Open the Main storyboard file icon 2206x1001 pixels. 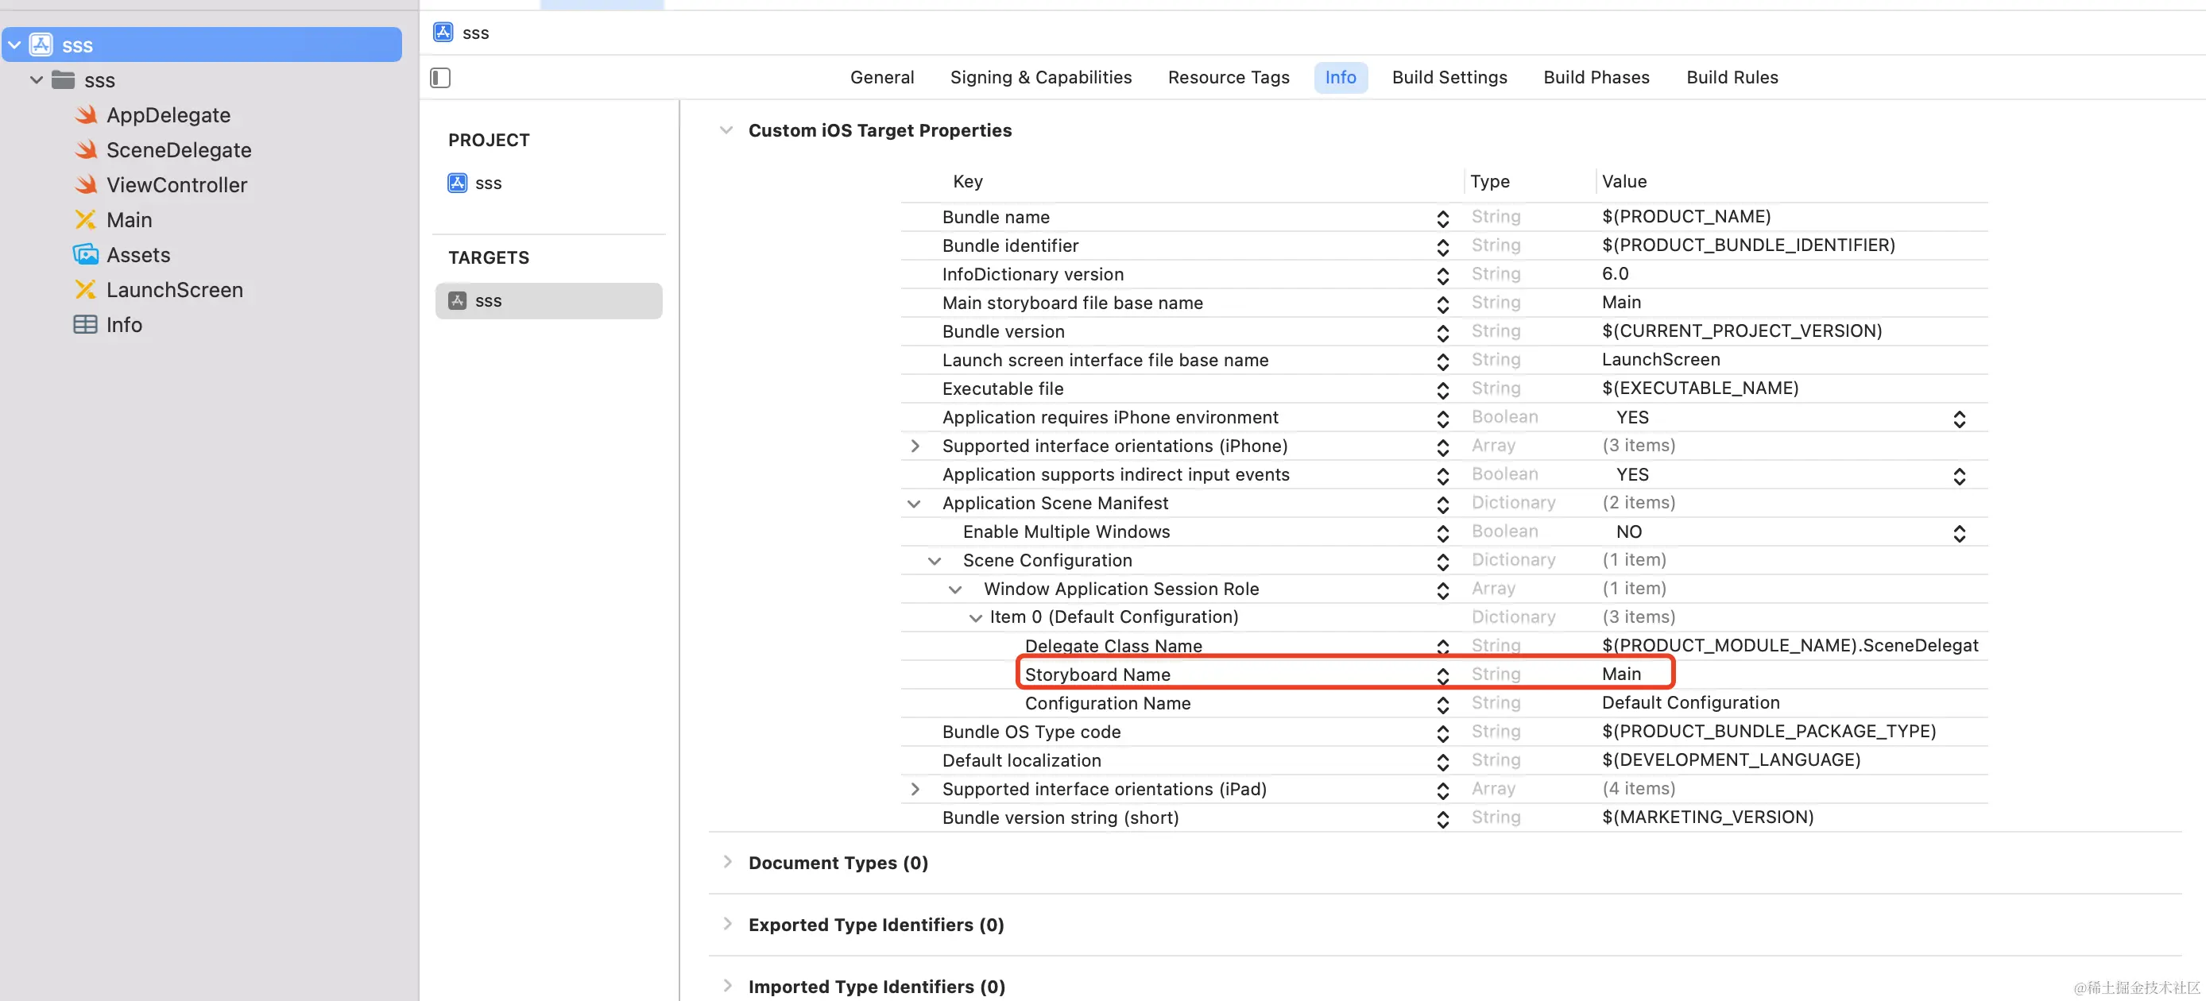tap(86, 220)
